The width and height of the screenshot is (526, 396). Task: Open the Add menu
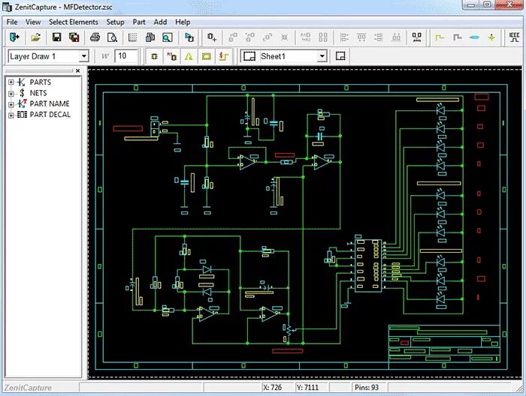point(160,22)
